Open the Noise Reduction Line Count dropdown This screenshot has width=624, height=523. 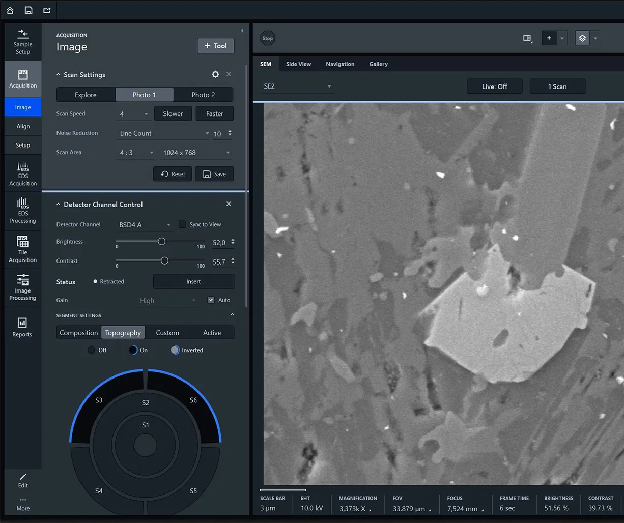point(163,133)
